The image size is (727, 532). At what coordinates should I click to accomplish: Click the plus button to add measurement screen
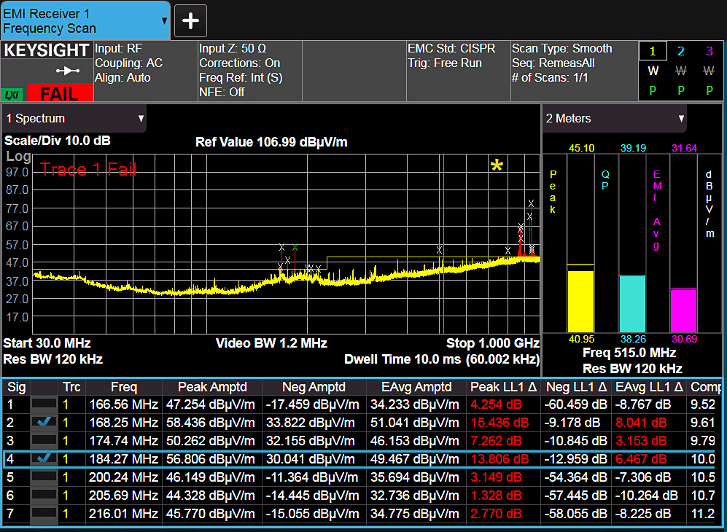point(190,20)
